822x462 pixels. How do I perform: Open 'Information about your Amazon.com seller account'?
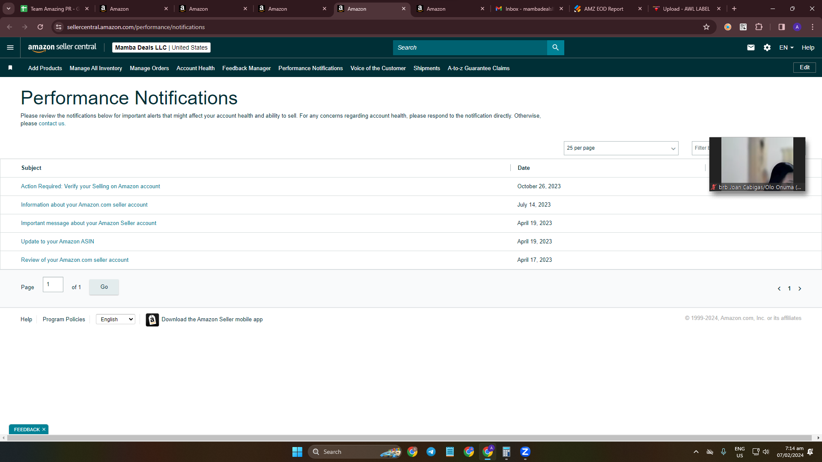coord(84,205)
